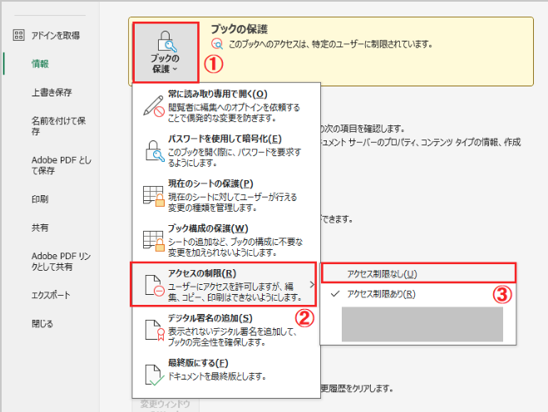Open the ブックの保護 dropdown chevron

[x=175, y=69]
